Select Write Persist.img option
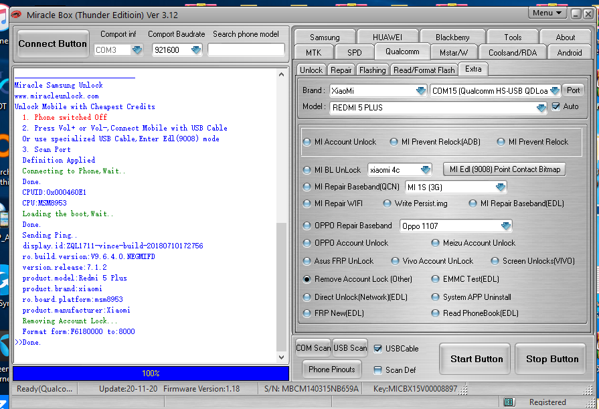 (x=415, y=203)
